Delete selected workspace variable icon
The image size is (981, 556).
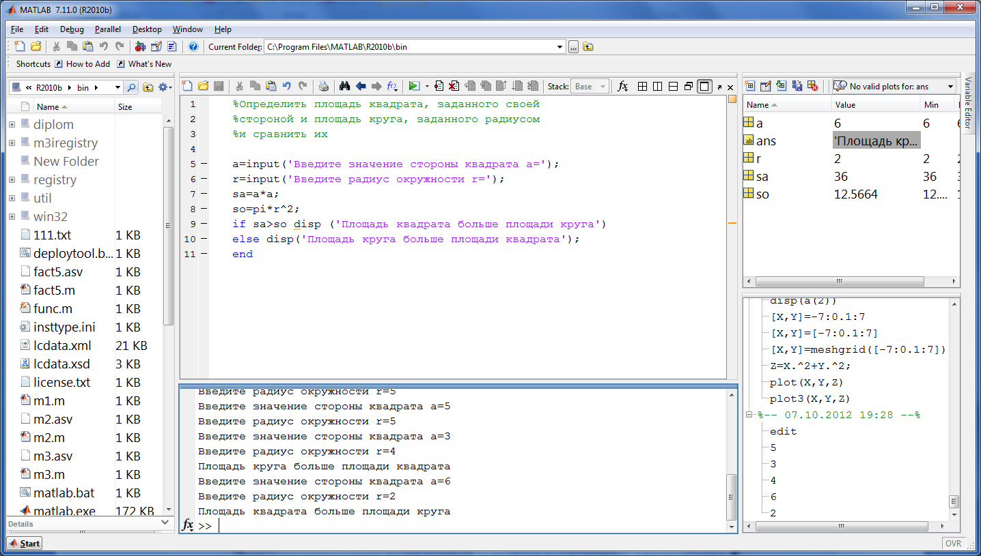(812, 86)
